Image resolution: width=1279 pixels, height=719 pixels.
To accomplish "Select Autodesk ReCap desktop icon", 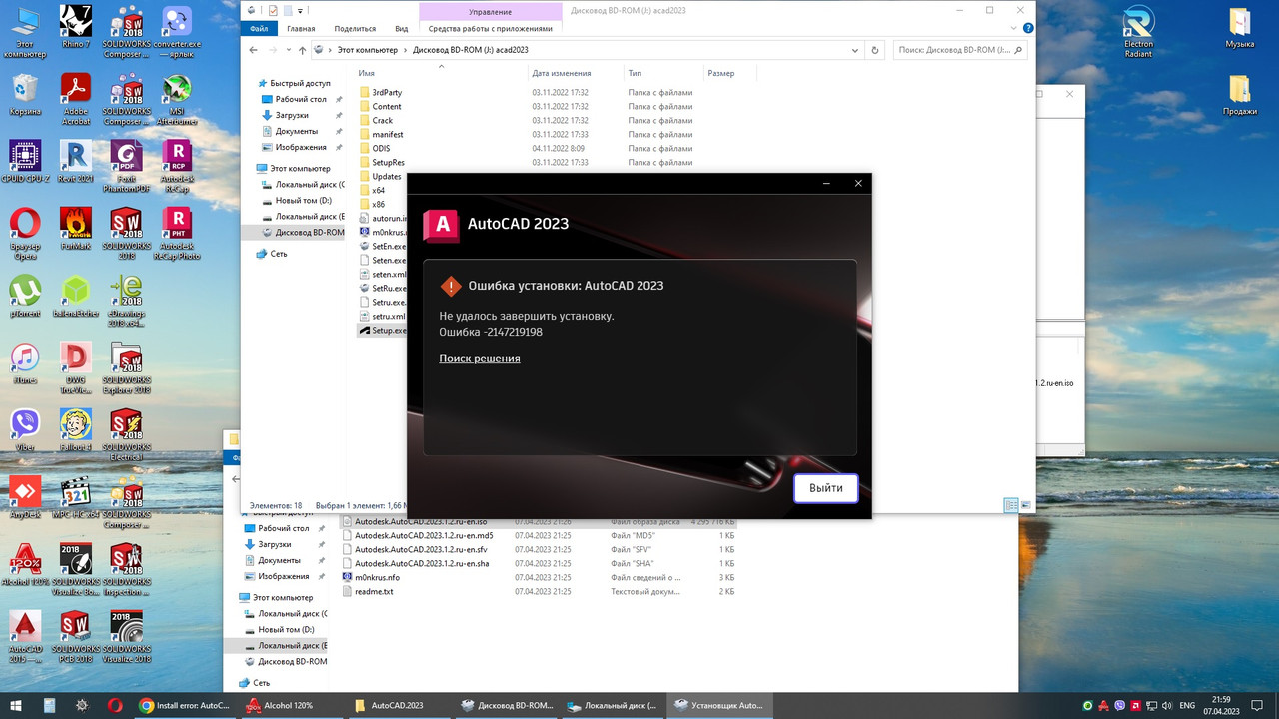I will tap(177, 166).
